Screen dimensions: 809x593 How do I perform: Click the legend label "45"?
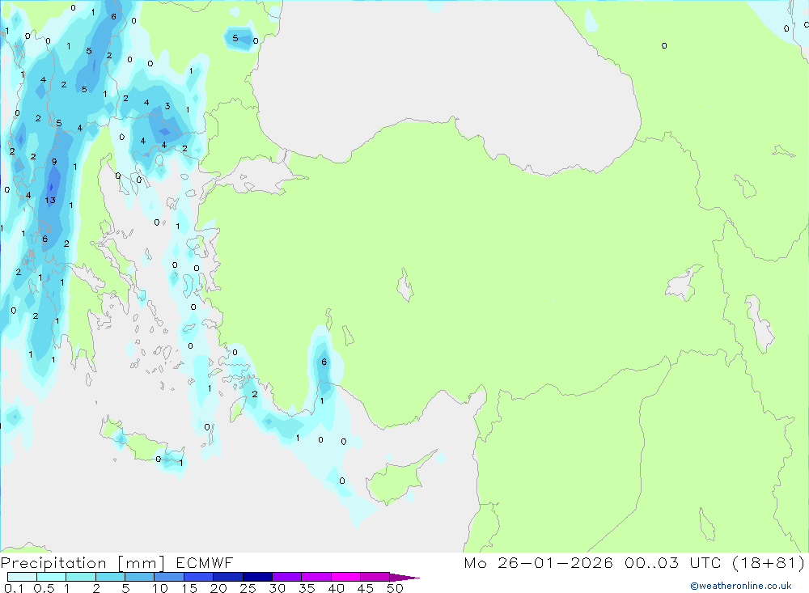366,588
